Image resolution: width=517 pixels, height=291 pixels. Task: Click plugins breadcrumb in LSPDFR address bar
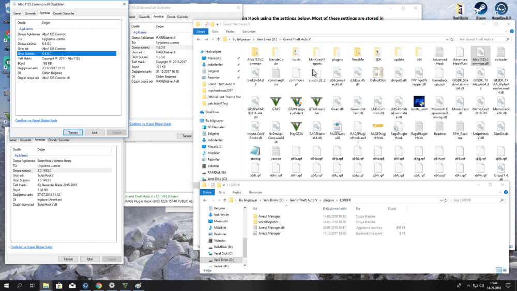[328, 200]
